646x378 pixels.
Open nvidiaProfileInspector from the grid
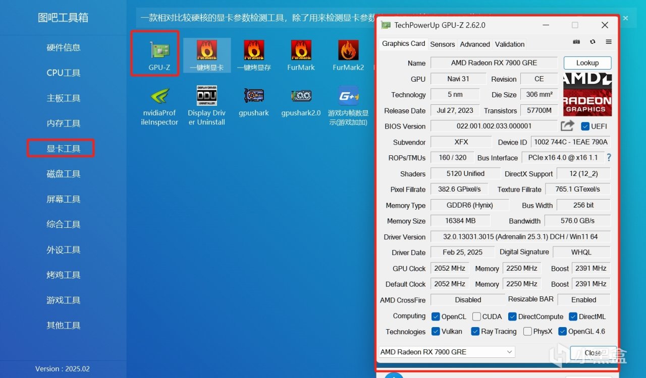[159, 106]
